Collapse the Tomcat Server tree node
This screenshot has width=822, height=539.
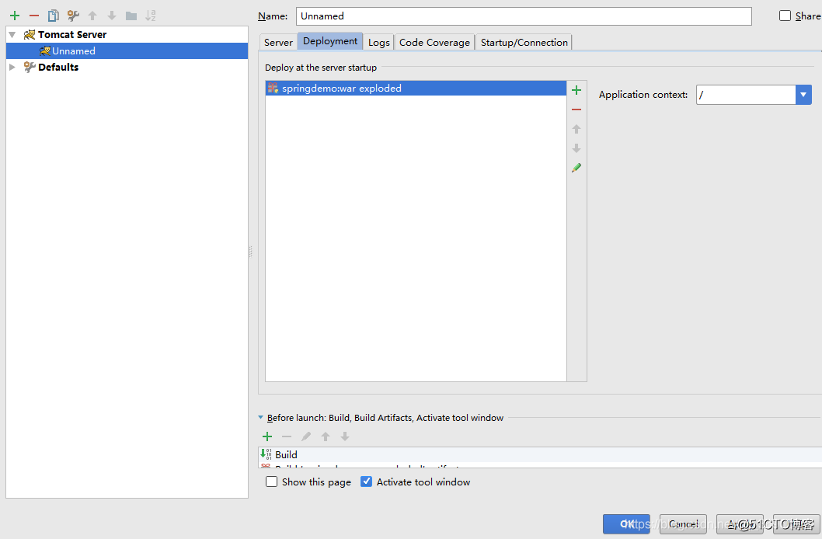(12, 35)
